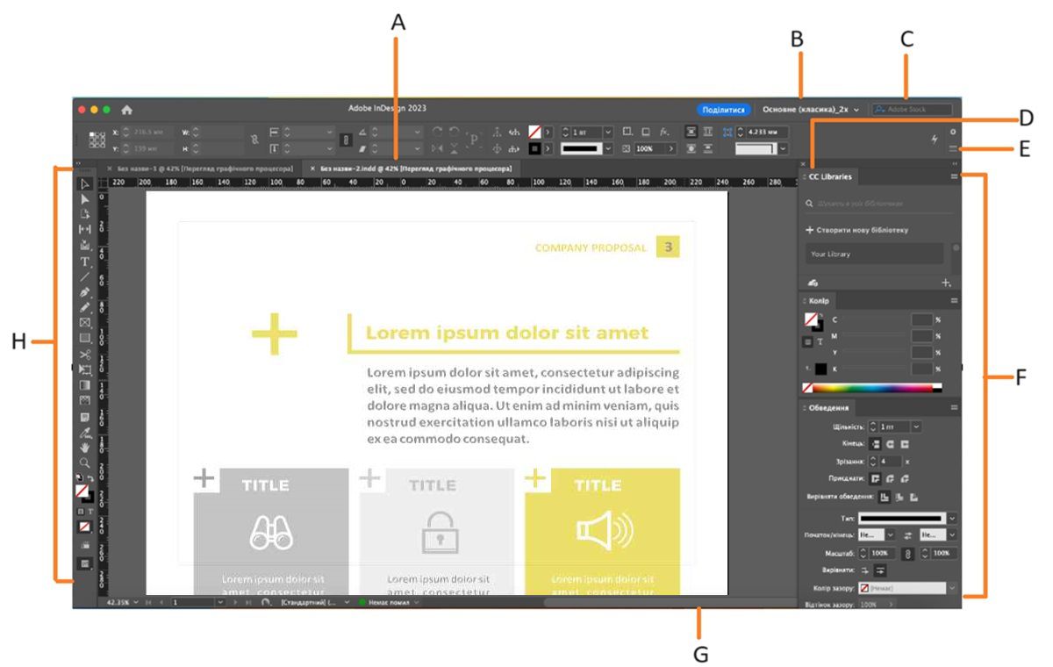The height and width of the screenshot is (667, 1053).
Task: Select the Gradient Swatch tool
Action: click(85, 385)
